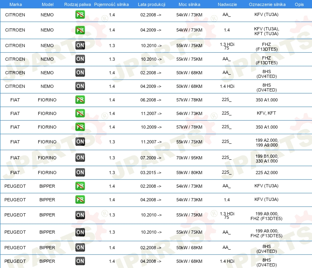Click the 'KFV, KFT' engine code cell
312x268 pixels.
tap(267, 113)
